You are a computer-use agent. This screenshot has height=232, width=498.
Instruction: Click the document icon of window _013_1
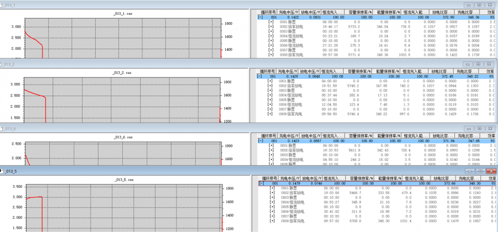pos(2,4)
